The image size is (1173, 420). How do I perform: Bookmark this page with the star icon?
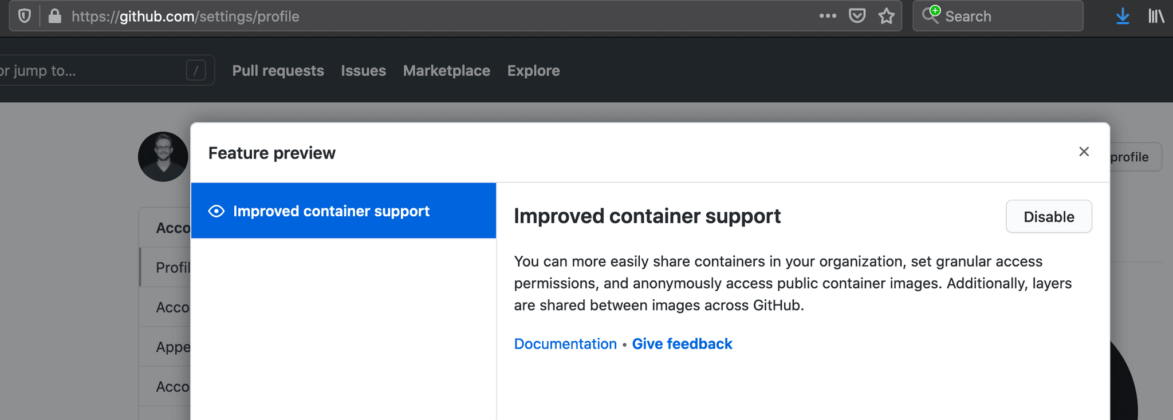point(887,16)
